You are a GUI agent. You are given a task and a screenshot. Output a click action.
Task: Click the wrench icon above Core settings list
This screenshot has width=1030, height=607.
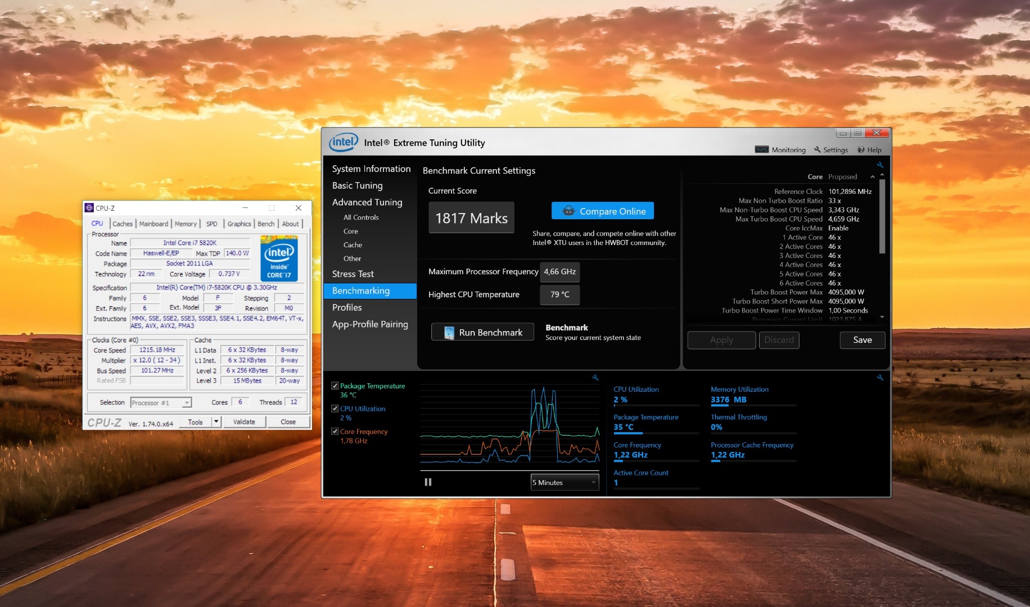(880, 165)
